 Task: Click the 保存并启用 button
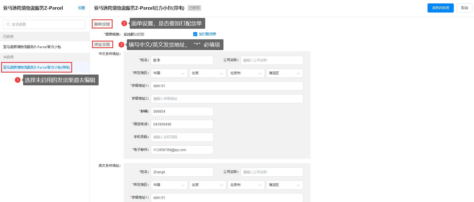440,8
